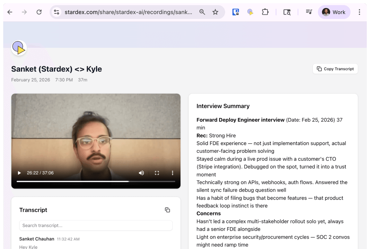The width and height of the screenshot is (370, 249).
Task: Click the Interview Summary heading
Action: pos(223,106)
